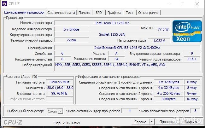Click the CPU-Z app icon in title bar
The width and height of the screenshot is (205, 128).
pos(4,4)
